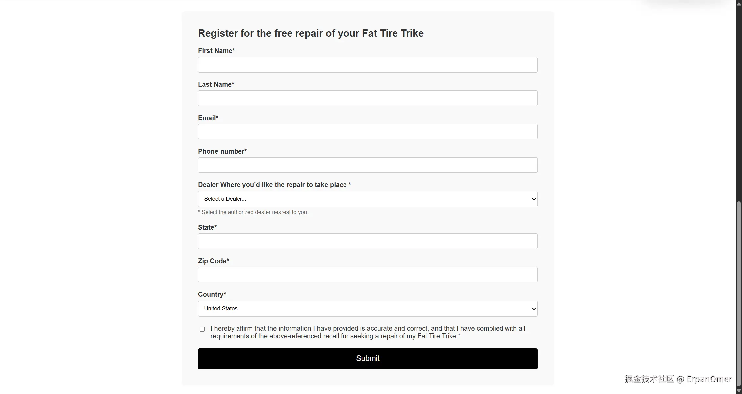742x394 pixels.
Task: Click into the Email text input box
Action: coord(368,132)
